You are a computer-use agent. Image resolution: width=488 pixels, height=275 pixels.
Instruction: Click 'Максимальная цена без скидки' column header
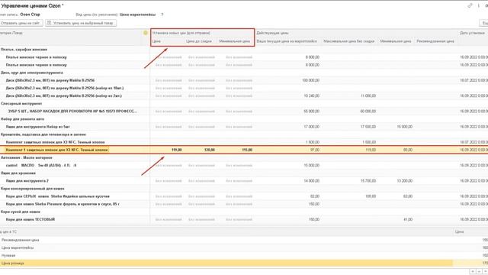[x=348, y=41]
